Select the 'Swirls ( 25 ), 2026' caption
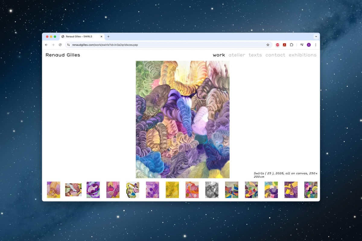 (x=285, y=175)
